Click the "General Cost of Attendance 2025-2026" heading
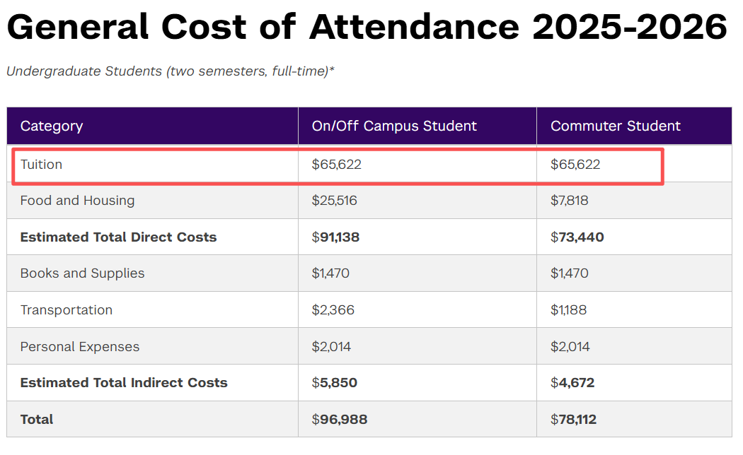Image resolution: width=743 pixels, height=455 pixels. coord(367,28)
